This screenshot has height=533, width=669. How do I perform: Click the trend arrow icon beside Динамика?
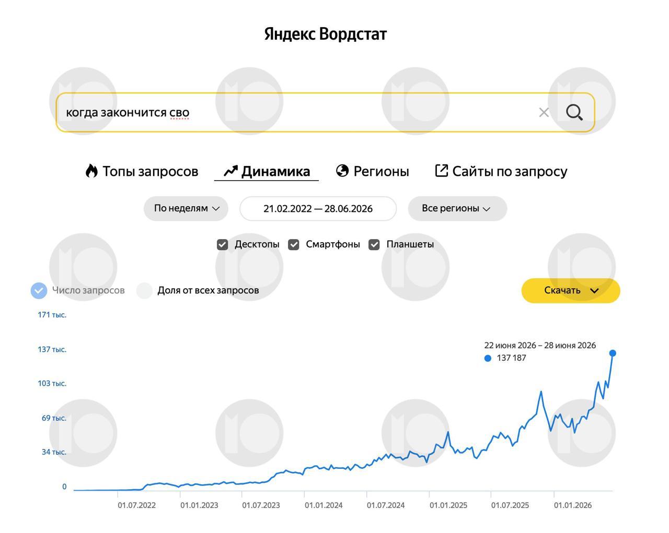[230, 171]
